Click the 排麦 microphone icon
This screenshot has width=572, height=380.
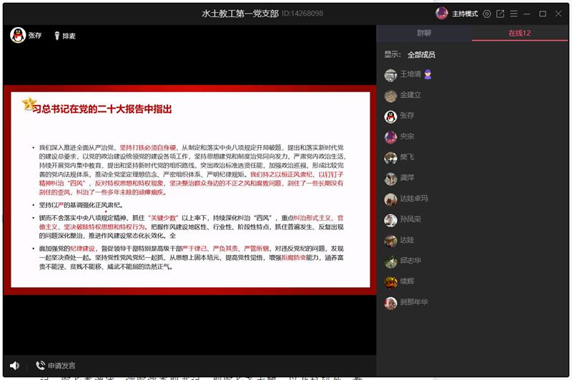[x=56, y=36]
